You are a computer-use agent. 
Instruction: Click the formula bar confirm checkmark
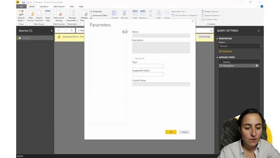click(66, 30)
